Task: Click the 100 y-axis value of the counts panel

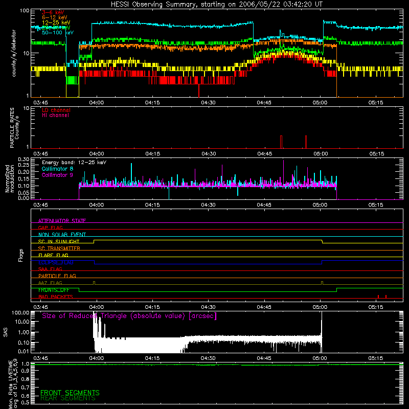Action: 25,11
